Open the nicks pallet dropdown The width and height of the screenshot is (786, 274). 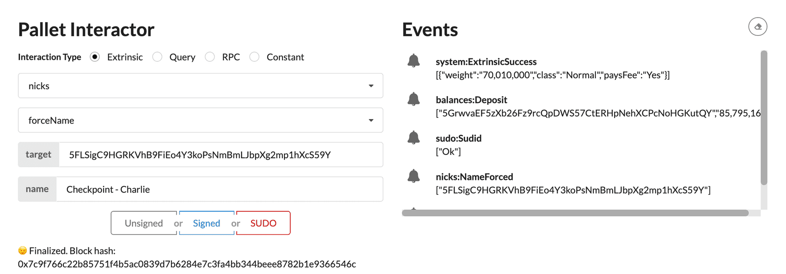coord(200,86)
